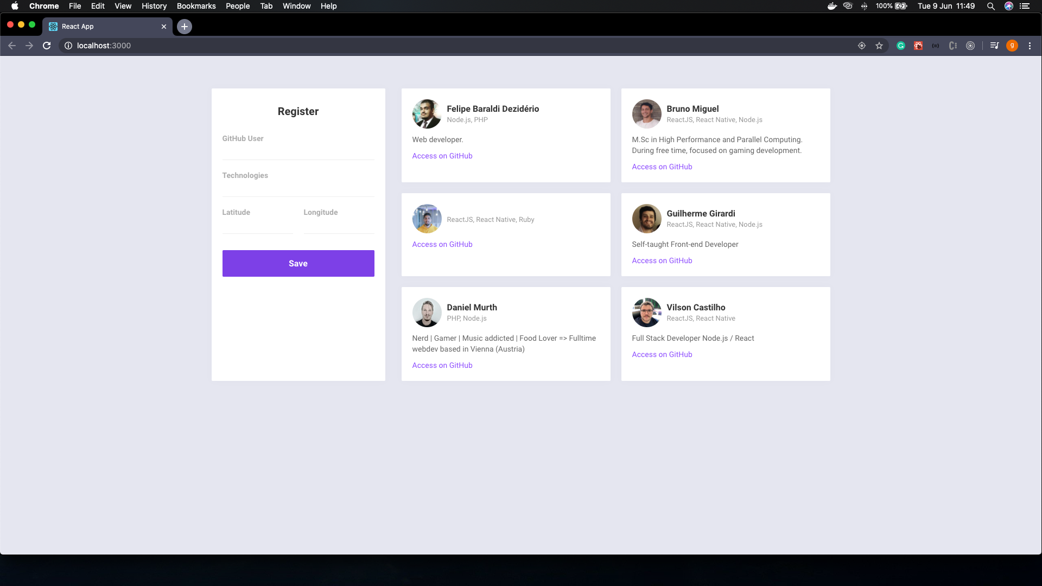Open Daniel Murth's Access on GitHub link
Screen dimensions: 1042x586
pos(442,365)
